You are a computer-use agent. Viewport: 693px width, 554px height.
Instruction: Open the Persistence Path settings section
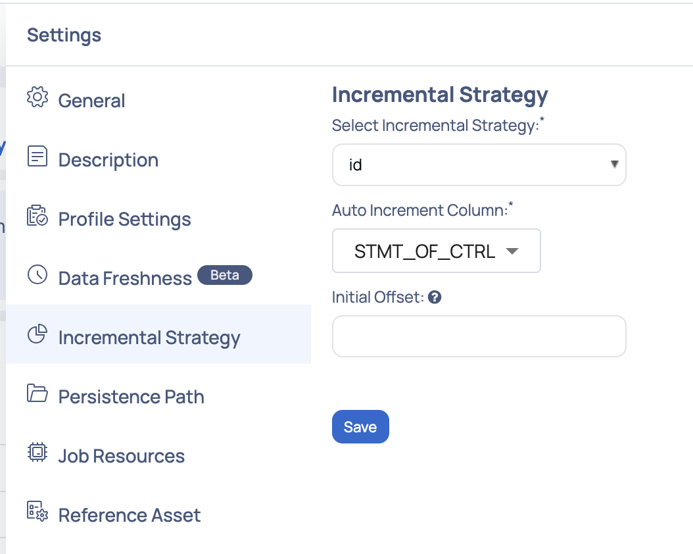[x=131, y=396]
